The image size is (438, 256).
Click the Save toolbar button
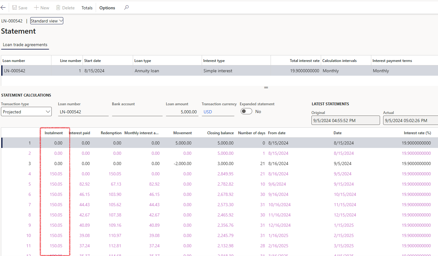(20, 8)
